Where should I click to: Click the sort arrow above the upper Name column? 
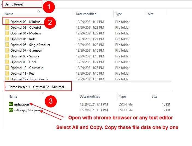pos(38,11)
